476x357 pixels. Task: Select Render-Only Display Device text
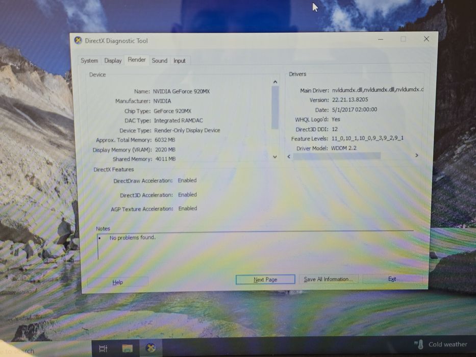[187, 130]
